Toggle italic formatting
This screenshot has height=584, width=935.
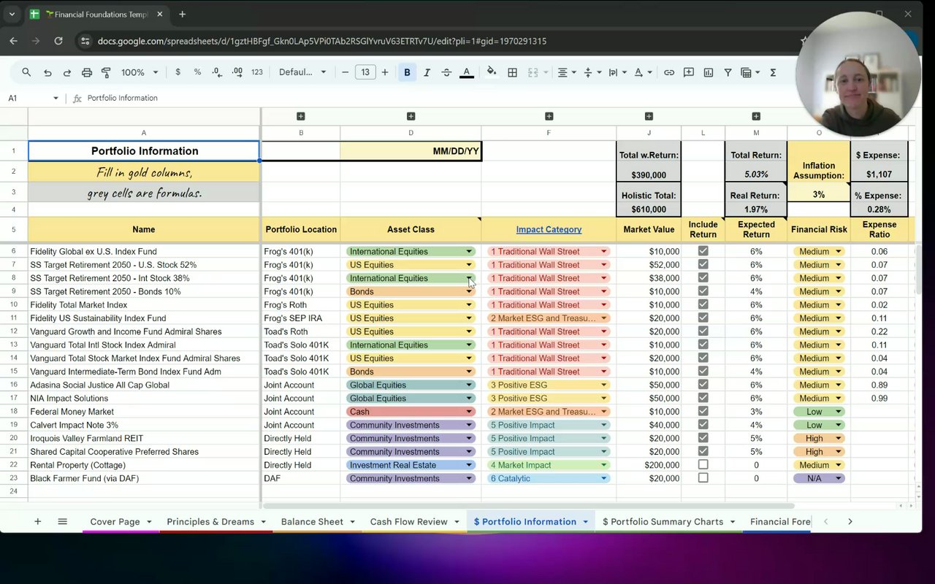[427, 72]
